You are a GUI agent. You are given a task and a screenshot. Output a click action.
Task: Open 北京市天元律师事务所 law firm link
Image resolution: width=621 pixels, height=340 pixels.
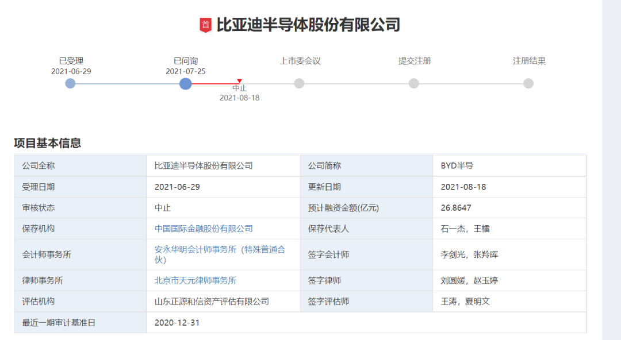tap(195, 281)
